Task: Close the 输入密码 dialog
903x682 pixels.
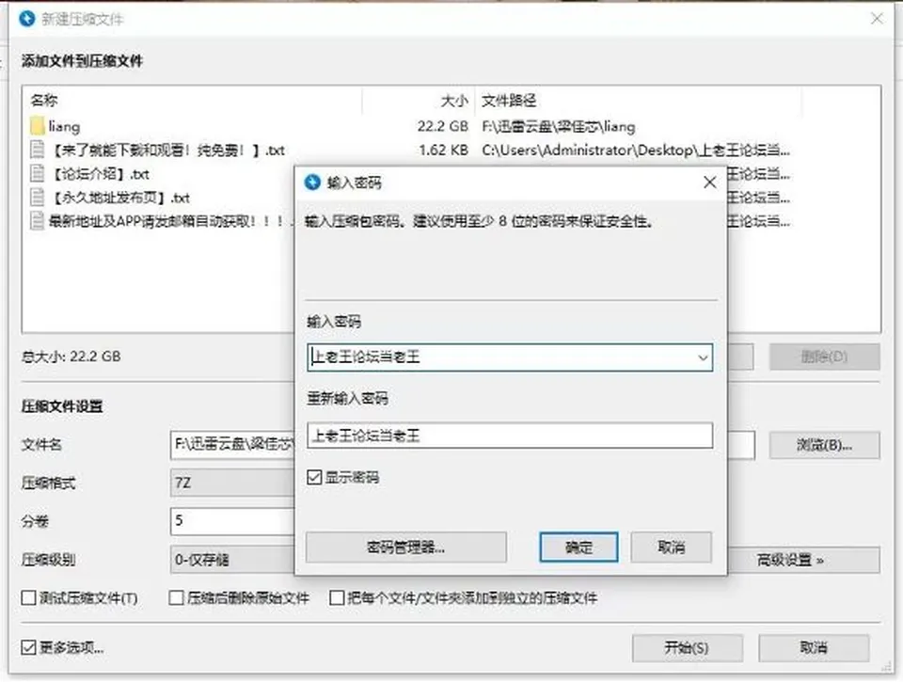Action: point(710,182)
